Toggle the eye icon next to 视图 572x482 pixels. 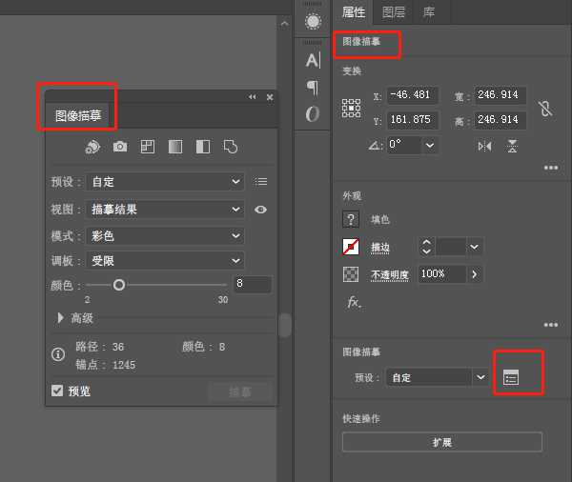[x=260, y=210]
